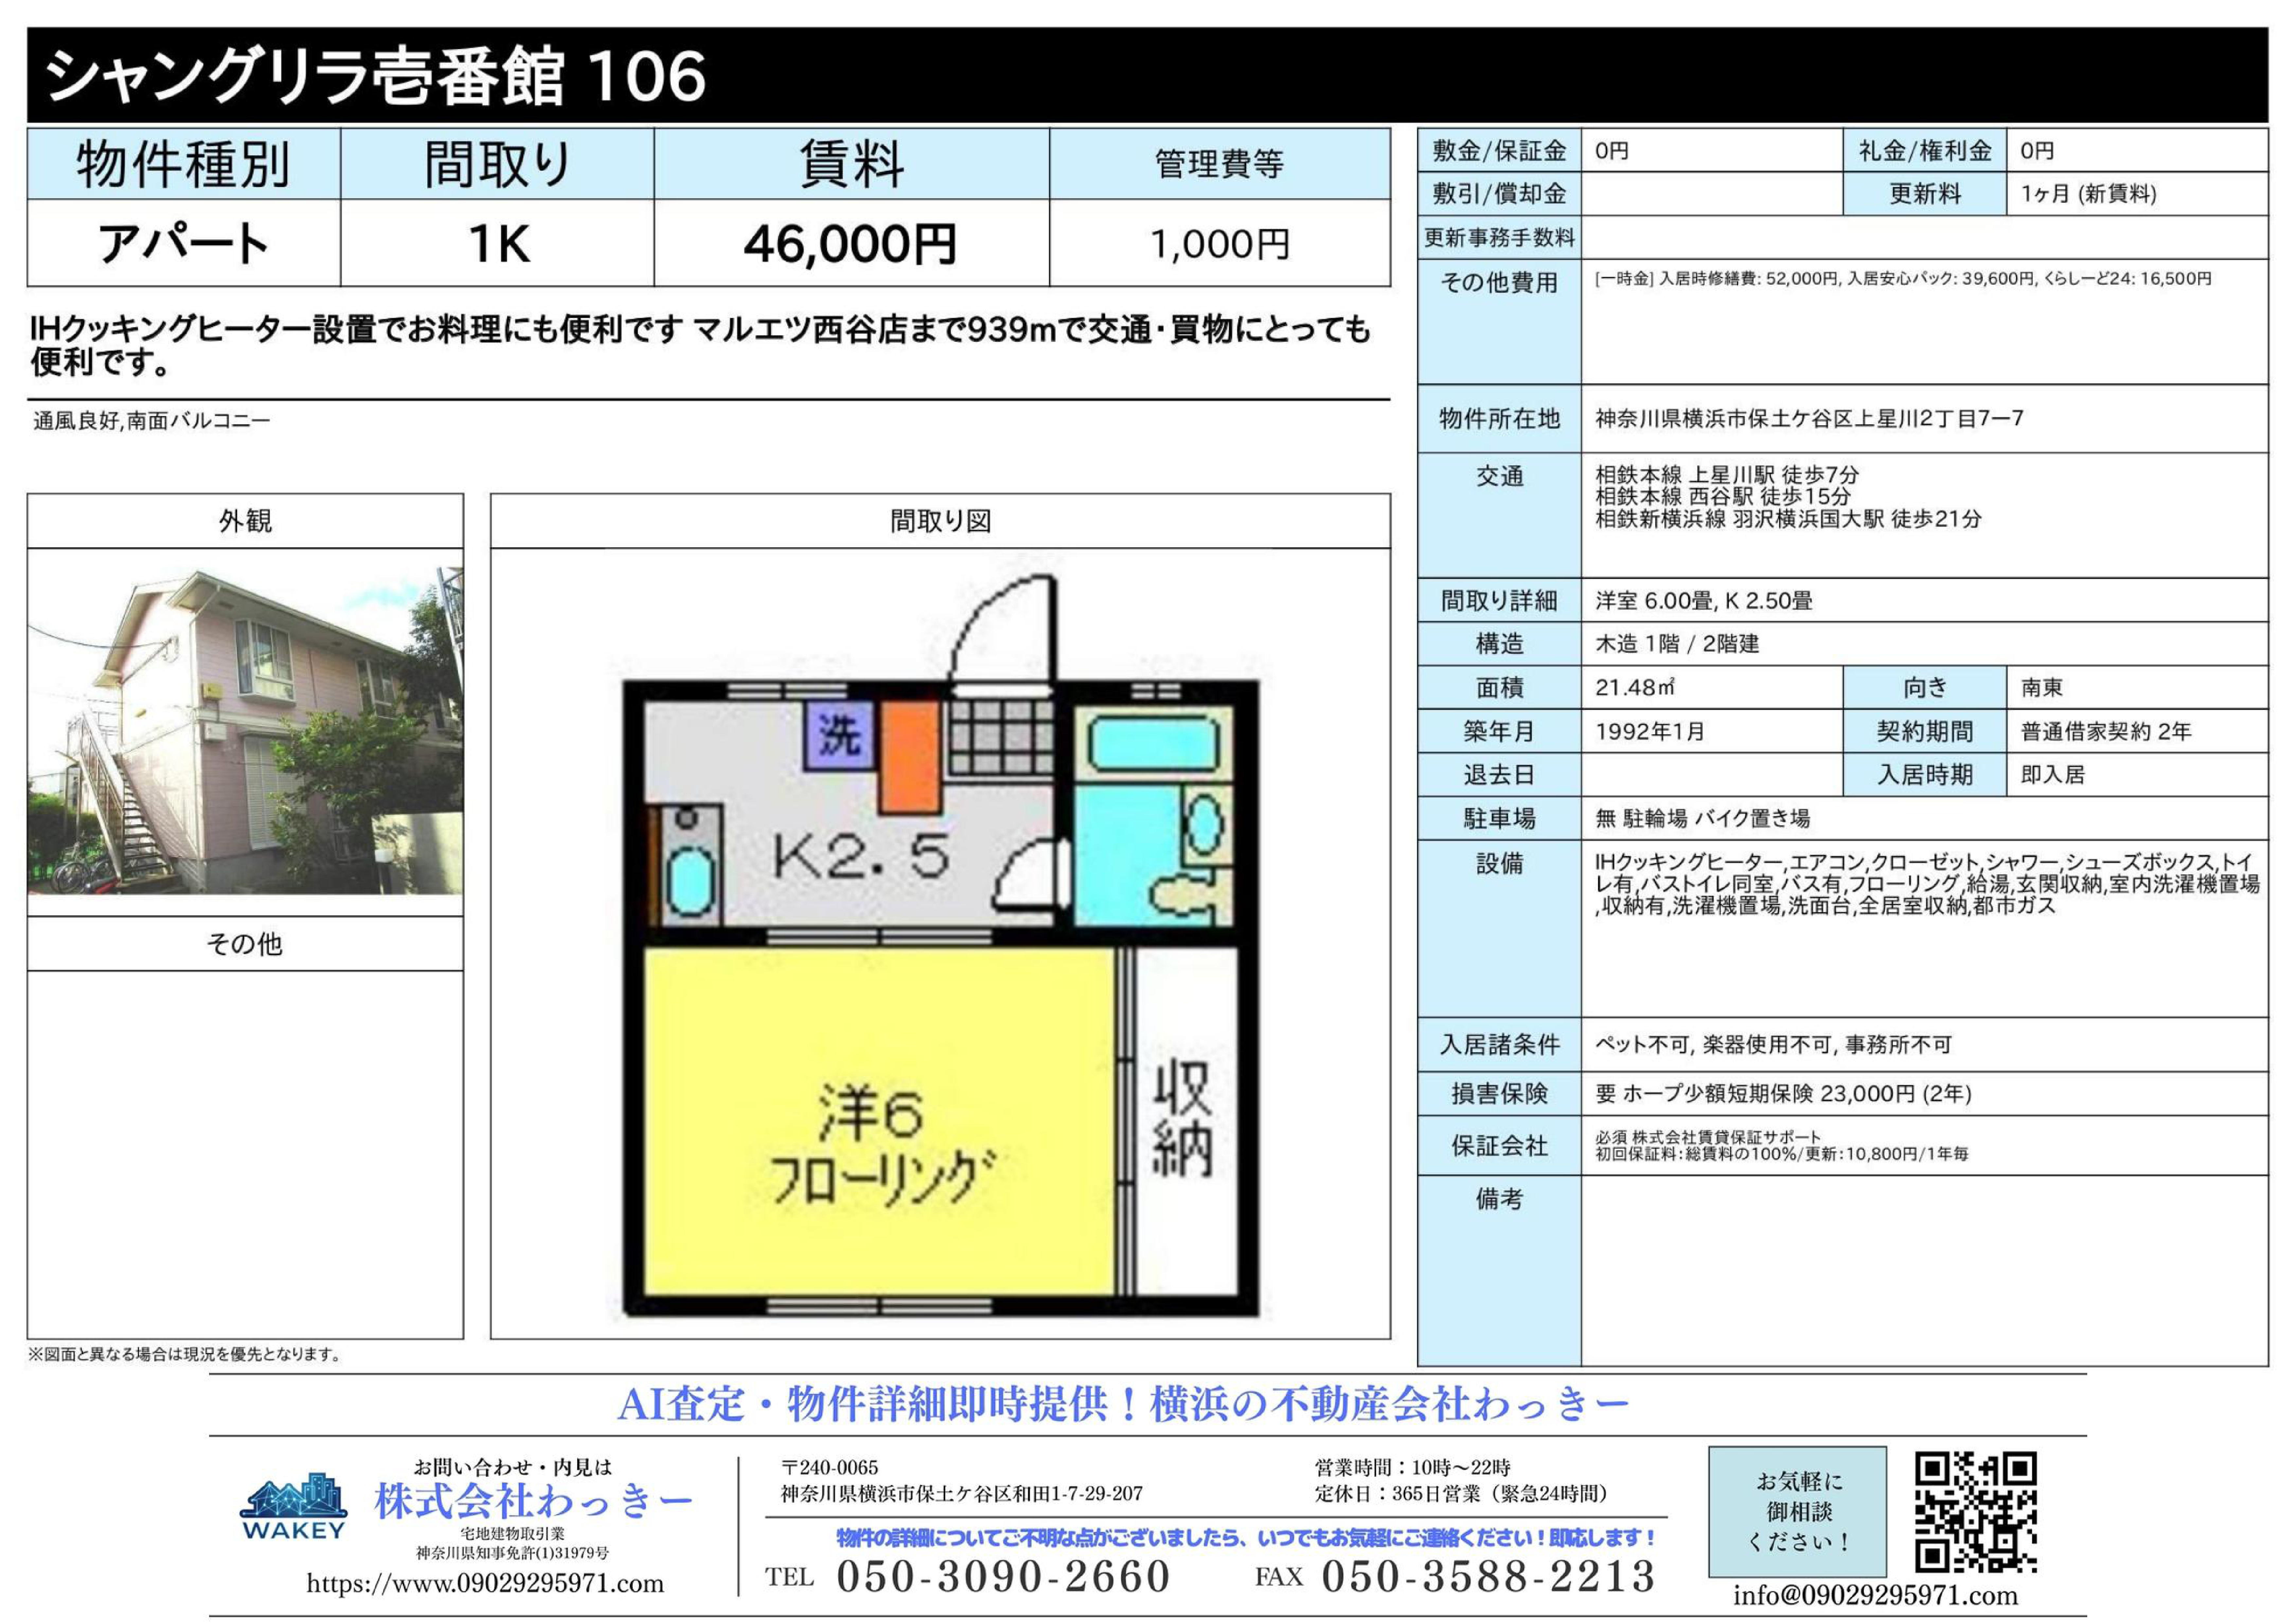Click the WAKEY company logo
The image size is (2296, 1623).
[x=293, y=1505]
